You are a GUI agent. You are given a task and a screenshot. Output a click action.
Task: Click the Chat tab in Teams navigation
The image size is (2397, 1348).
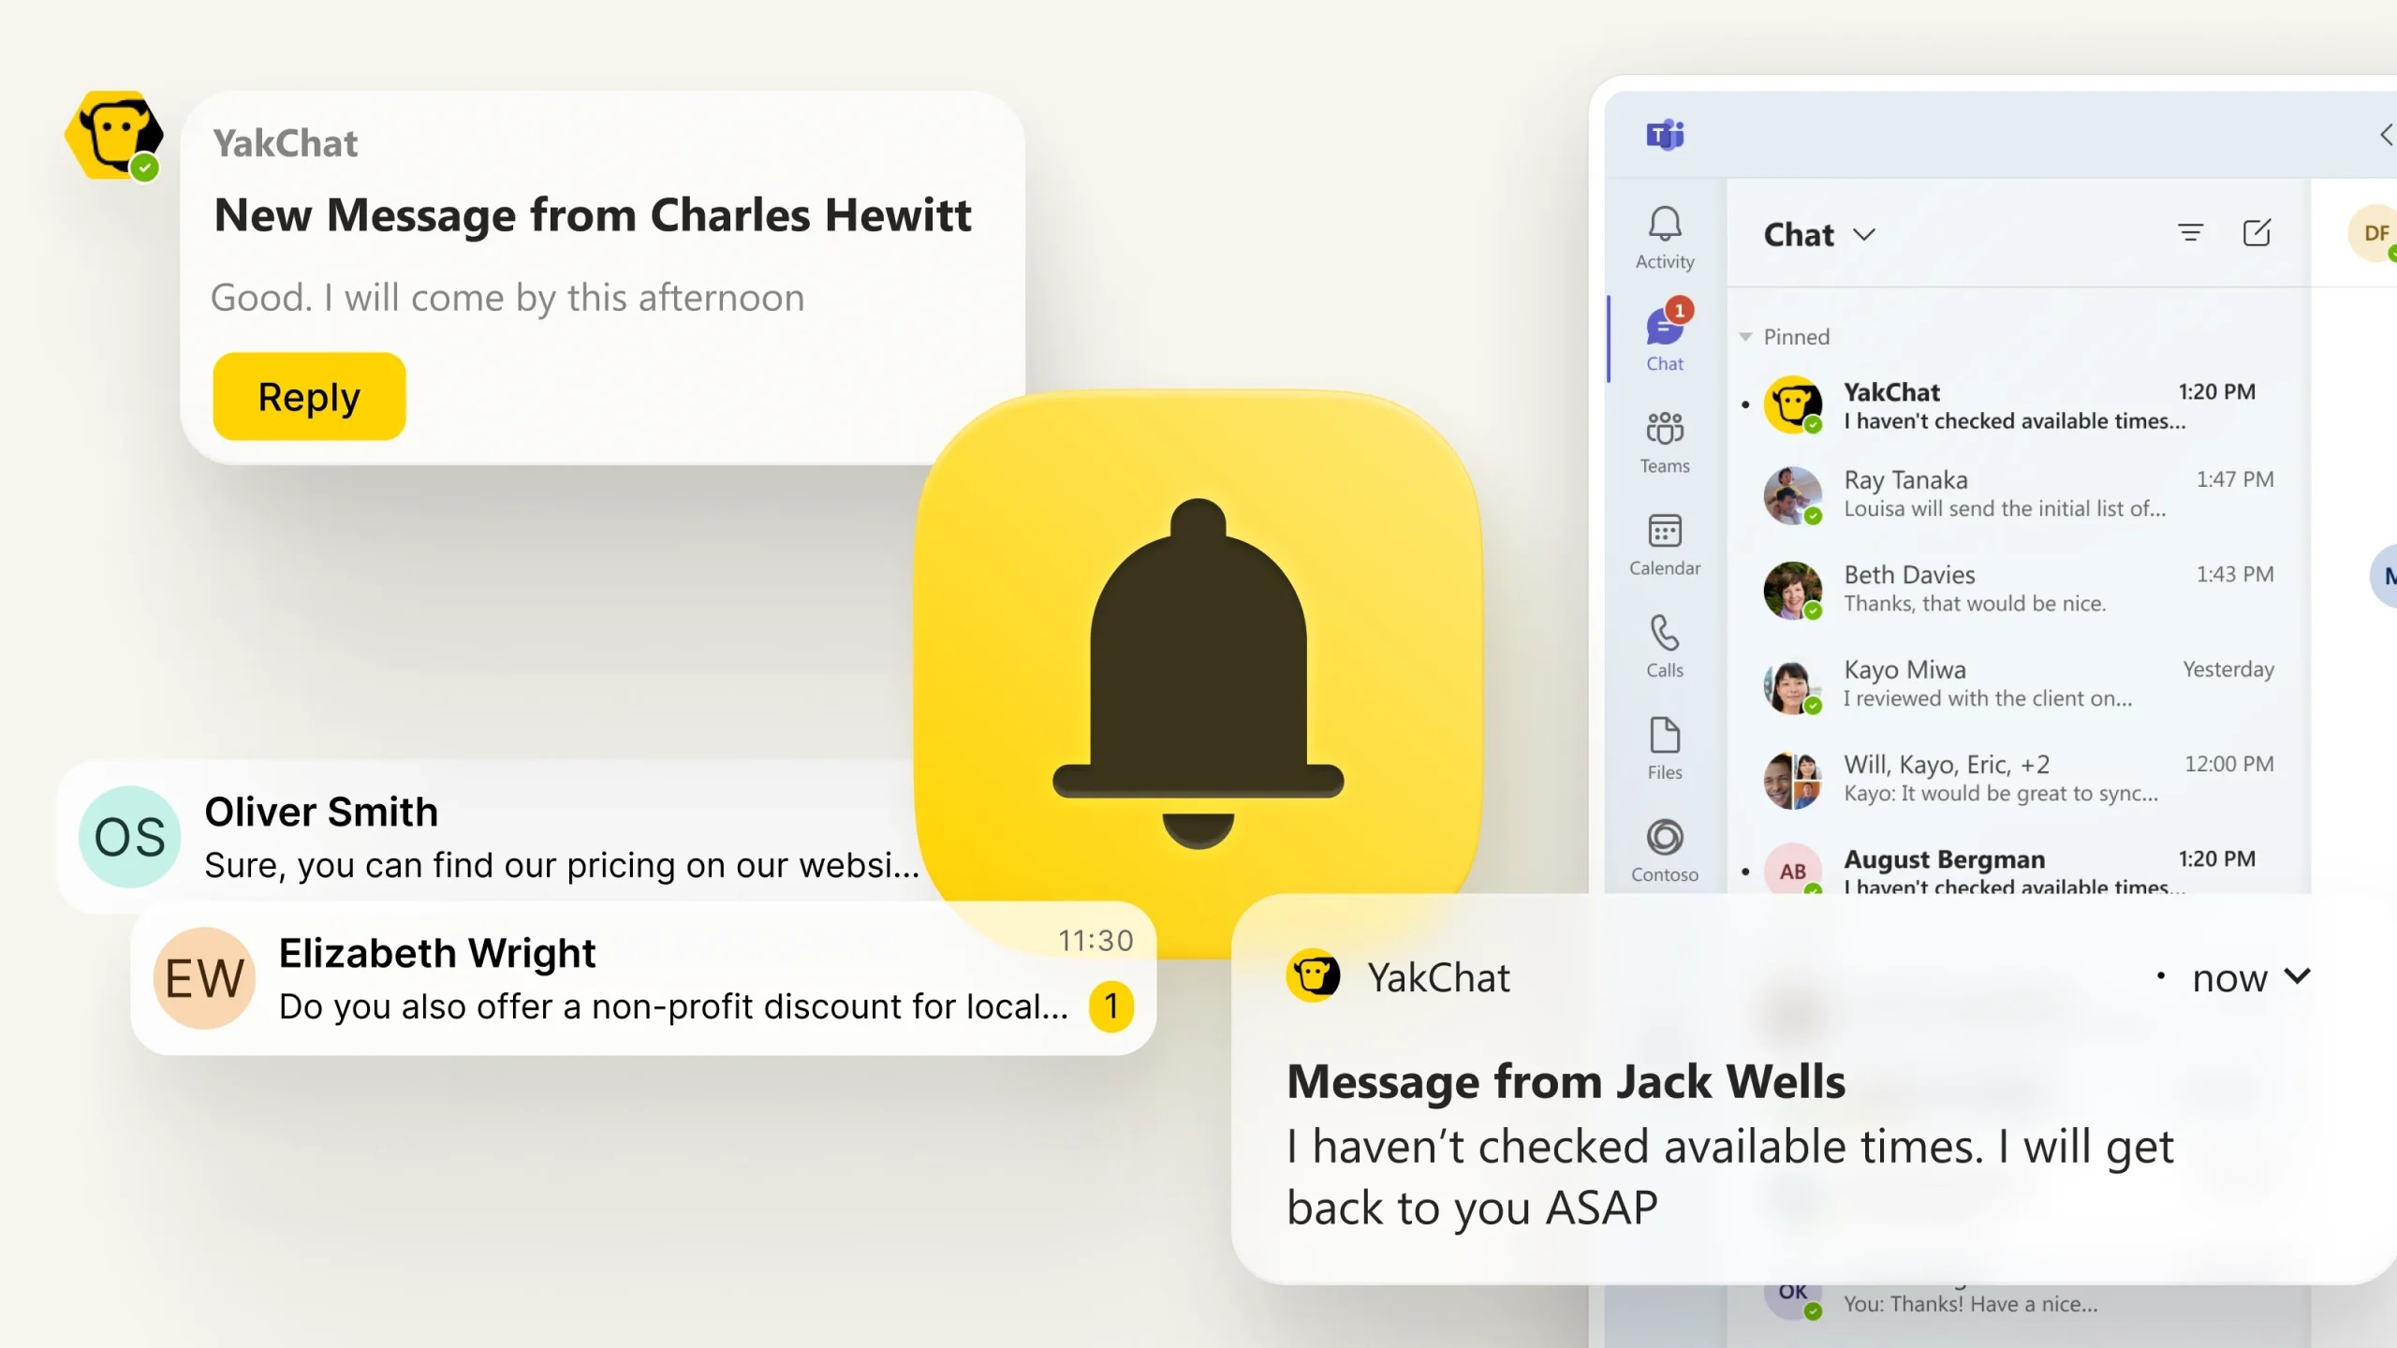point(1665,334)
